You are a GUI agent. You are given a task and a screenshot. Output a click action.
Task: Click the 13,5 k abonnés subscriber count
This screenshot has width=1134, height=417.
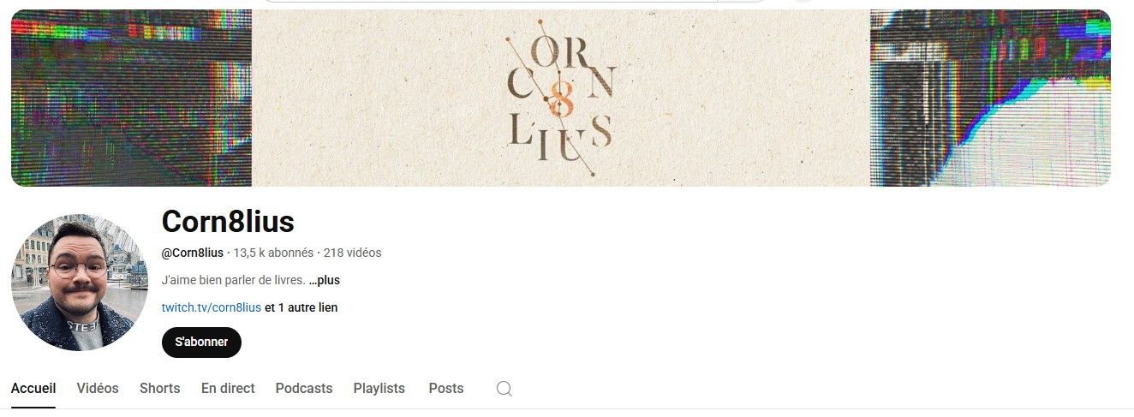[x=273, y=253]
